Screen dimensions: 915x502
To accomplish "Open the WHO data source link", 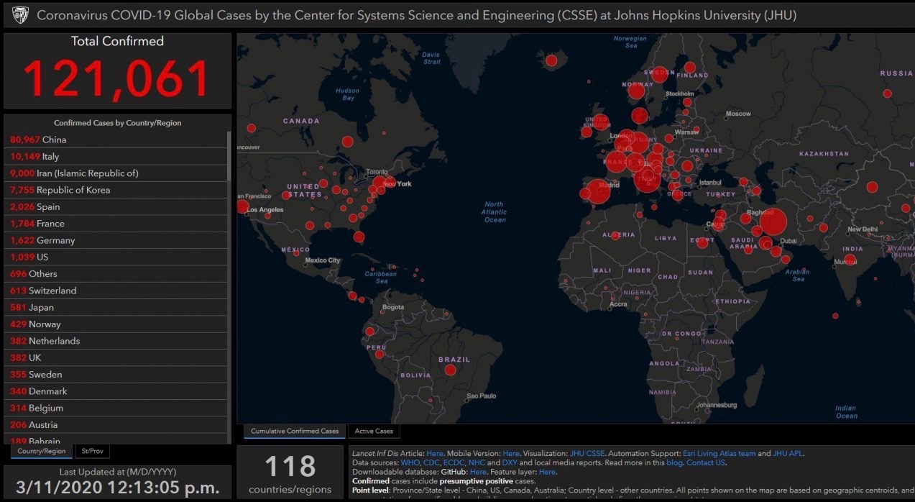I will click(410, 462).
